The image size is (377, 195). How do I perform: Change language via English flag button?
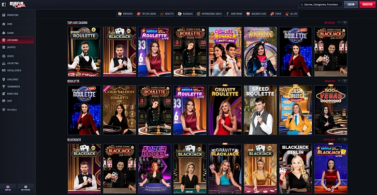[8, 188]
